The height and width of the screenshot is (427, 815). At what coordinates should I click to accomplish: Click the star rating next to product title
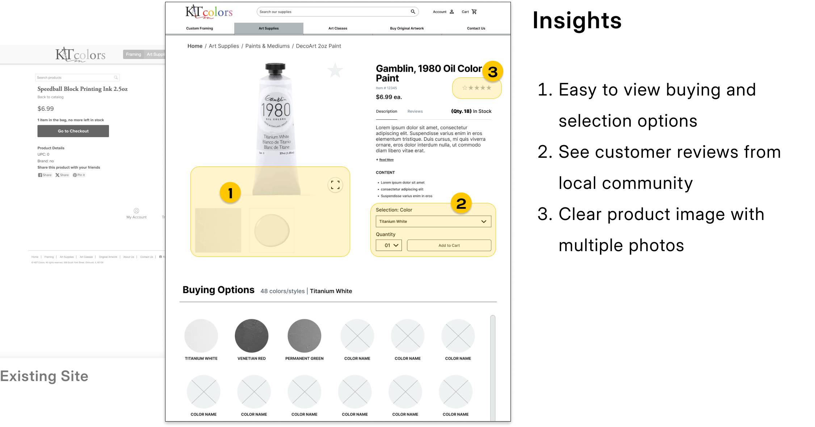476,88
